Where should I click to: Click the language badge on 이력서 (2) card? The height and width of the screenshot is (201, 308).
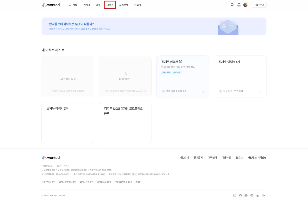[220, 91]
